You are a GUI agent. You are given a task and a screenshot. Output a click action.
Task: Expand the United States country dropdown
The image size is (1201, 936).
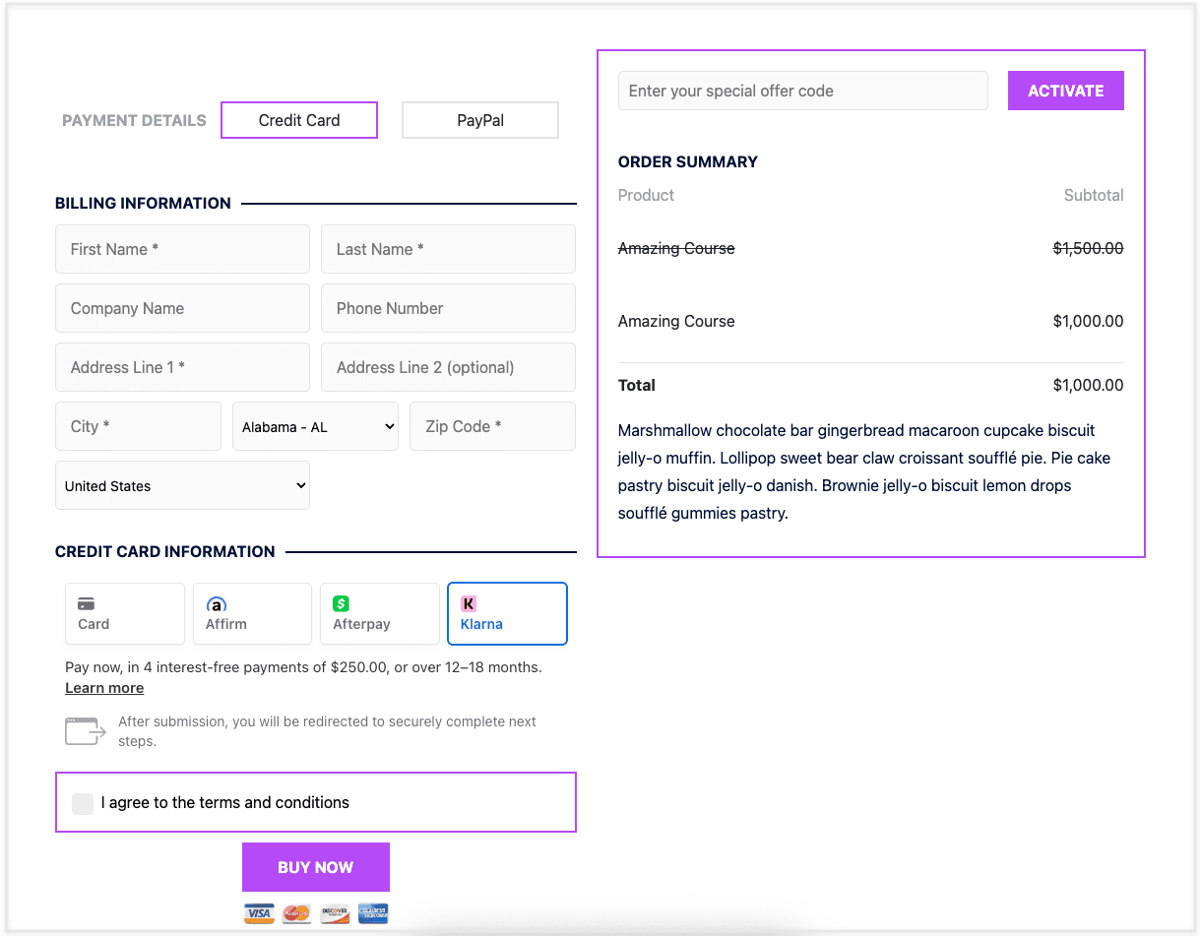(182, 486)
